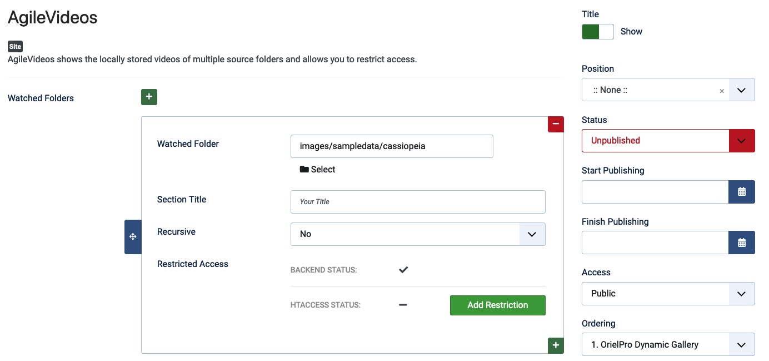Open the Start Publishing calendar picker
This screenshot has width=769, height=361.
click(741, 192)
